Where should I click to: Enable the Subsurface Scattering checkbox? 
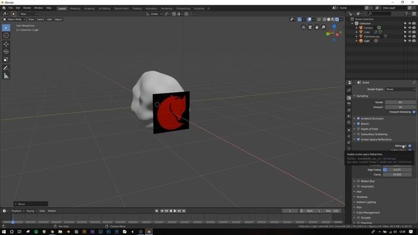pos(359,134)
